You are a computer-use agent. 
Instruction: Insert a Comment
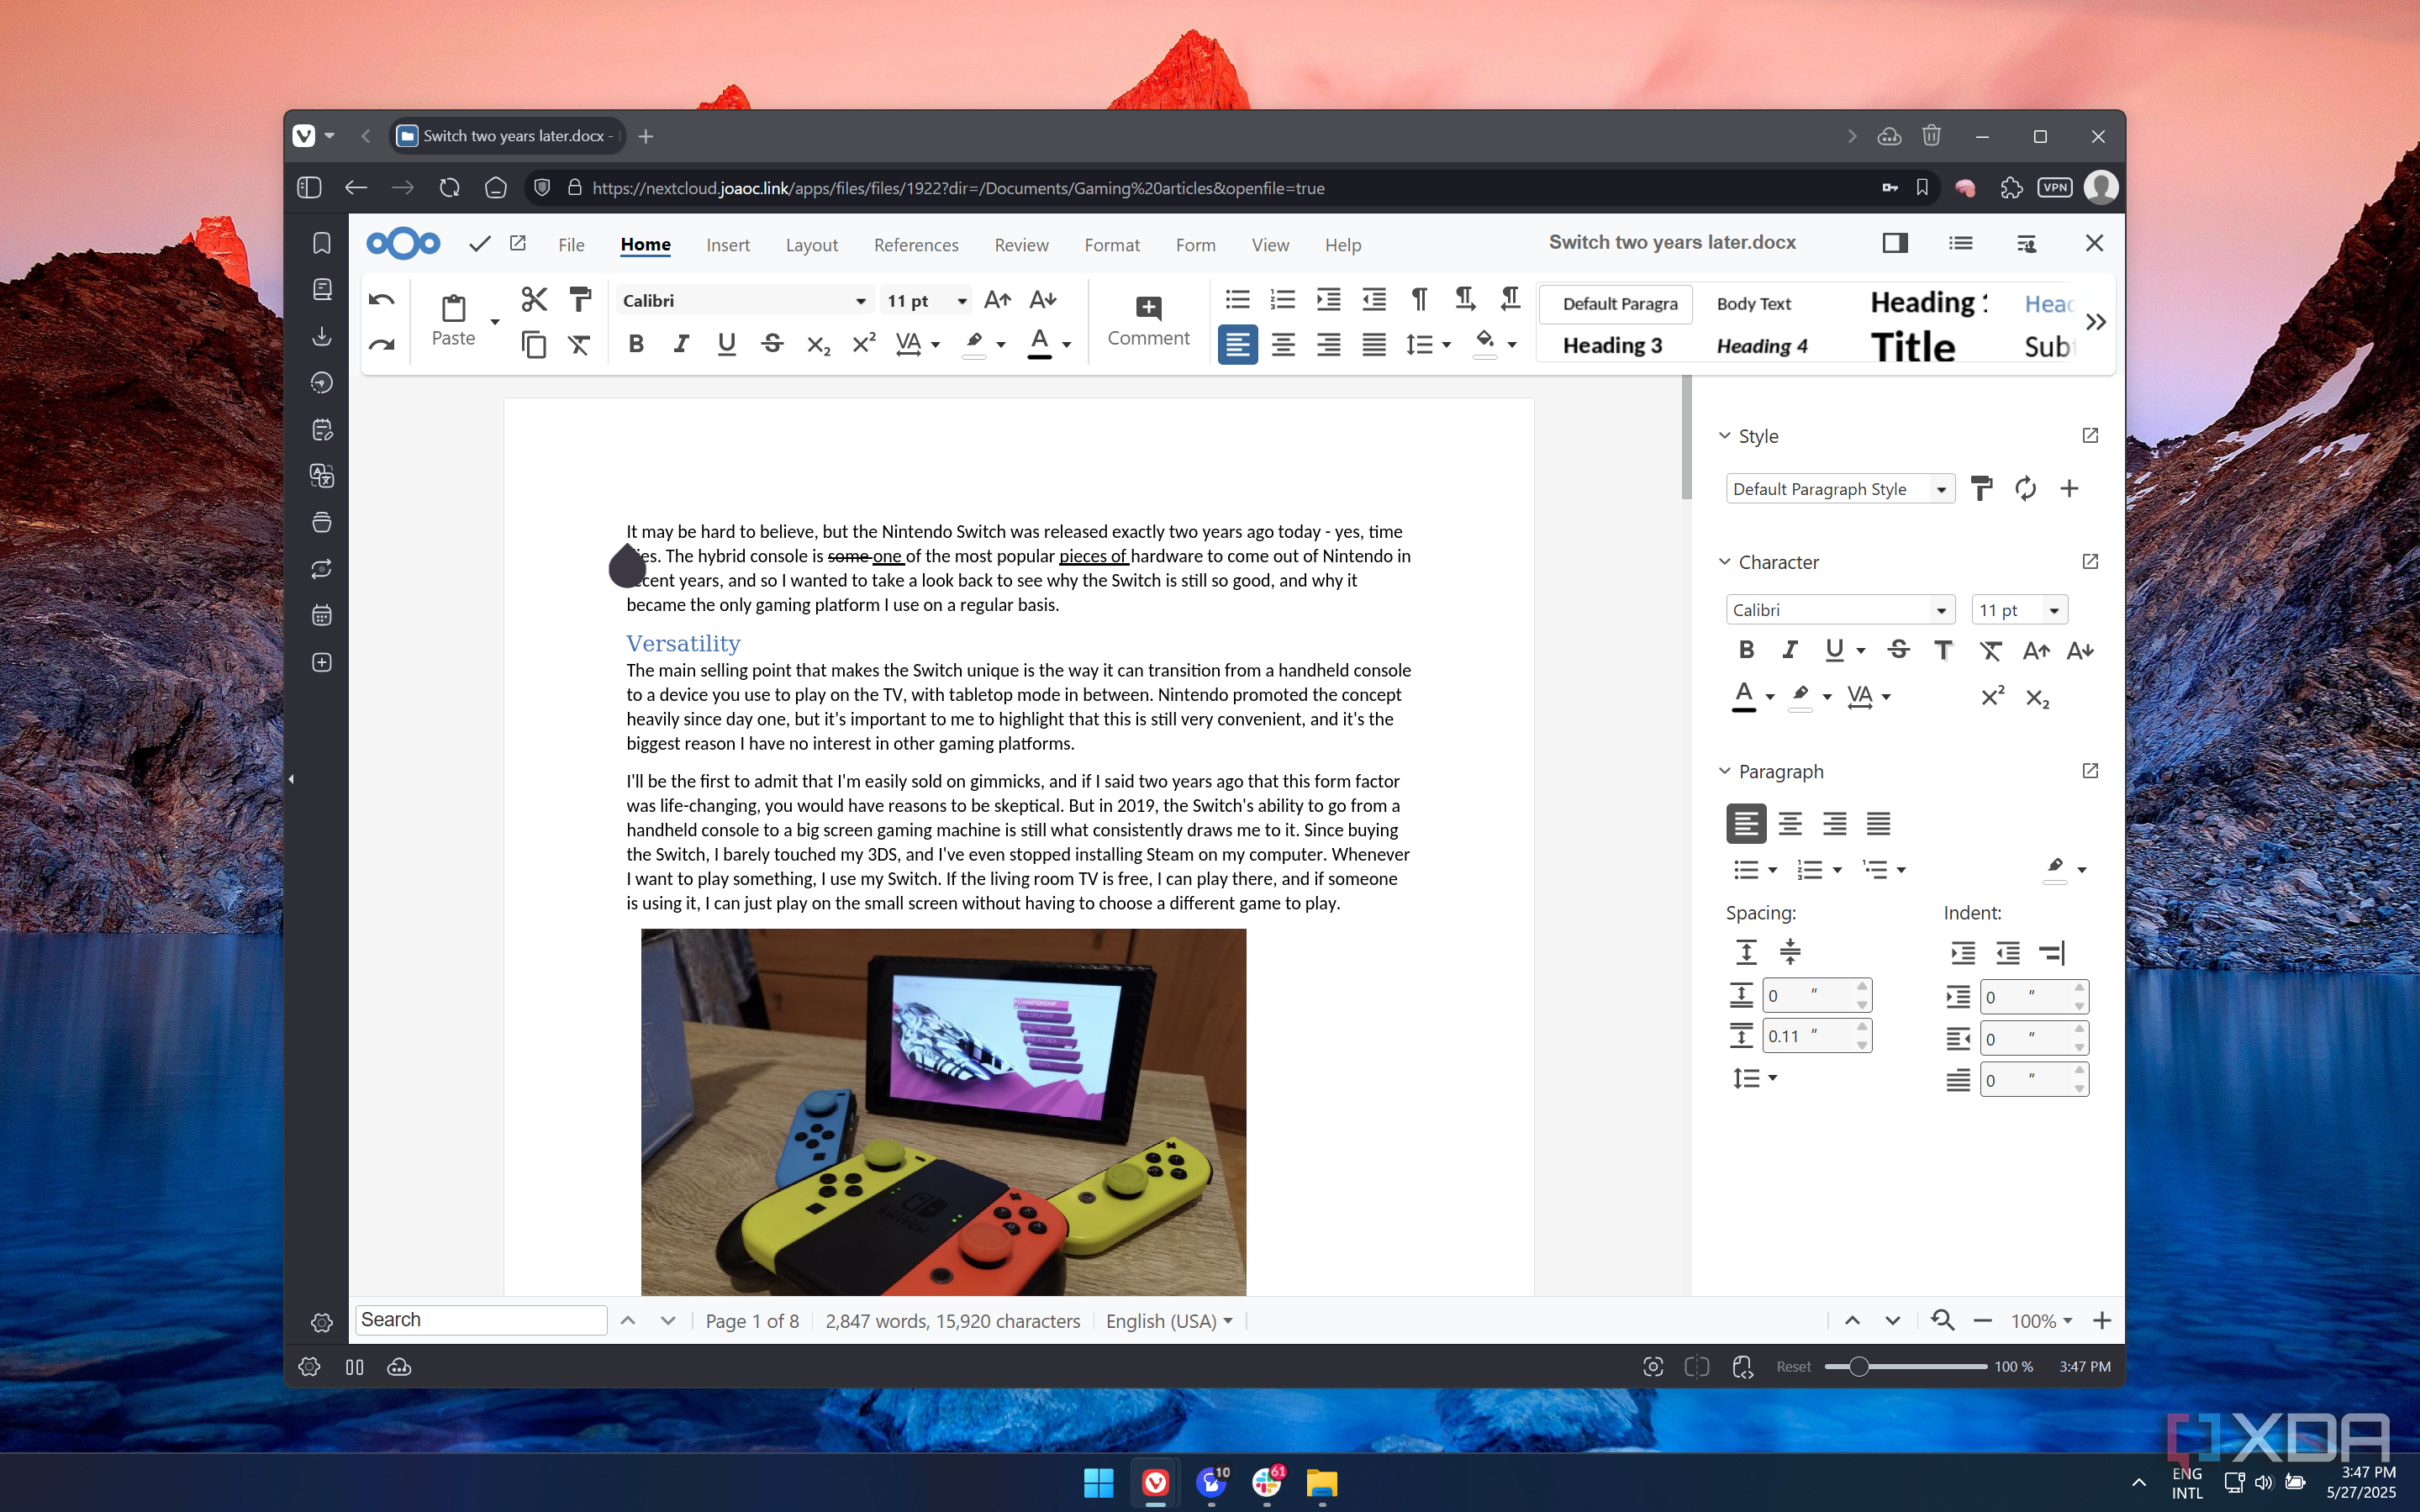[1148, 321]
